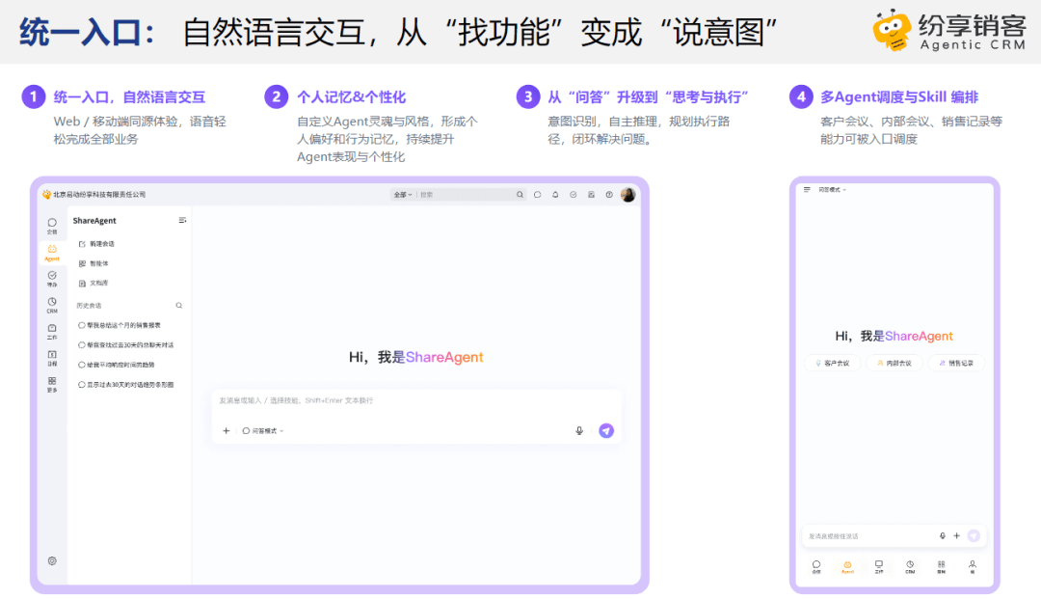Open user avatar in desktop top bar

point(627,195)
